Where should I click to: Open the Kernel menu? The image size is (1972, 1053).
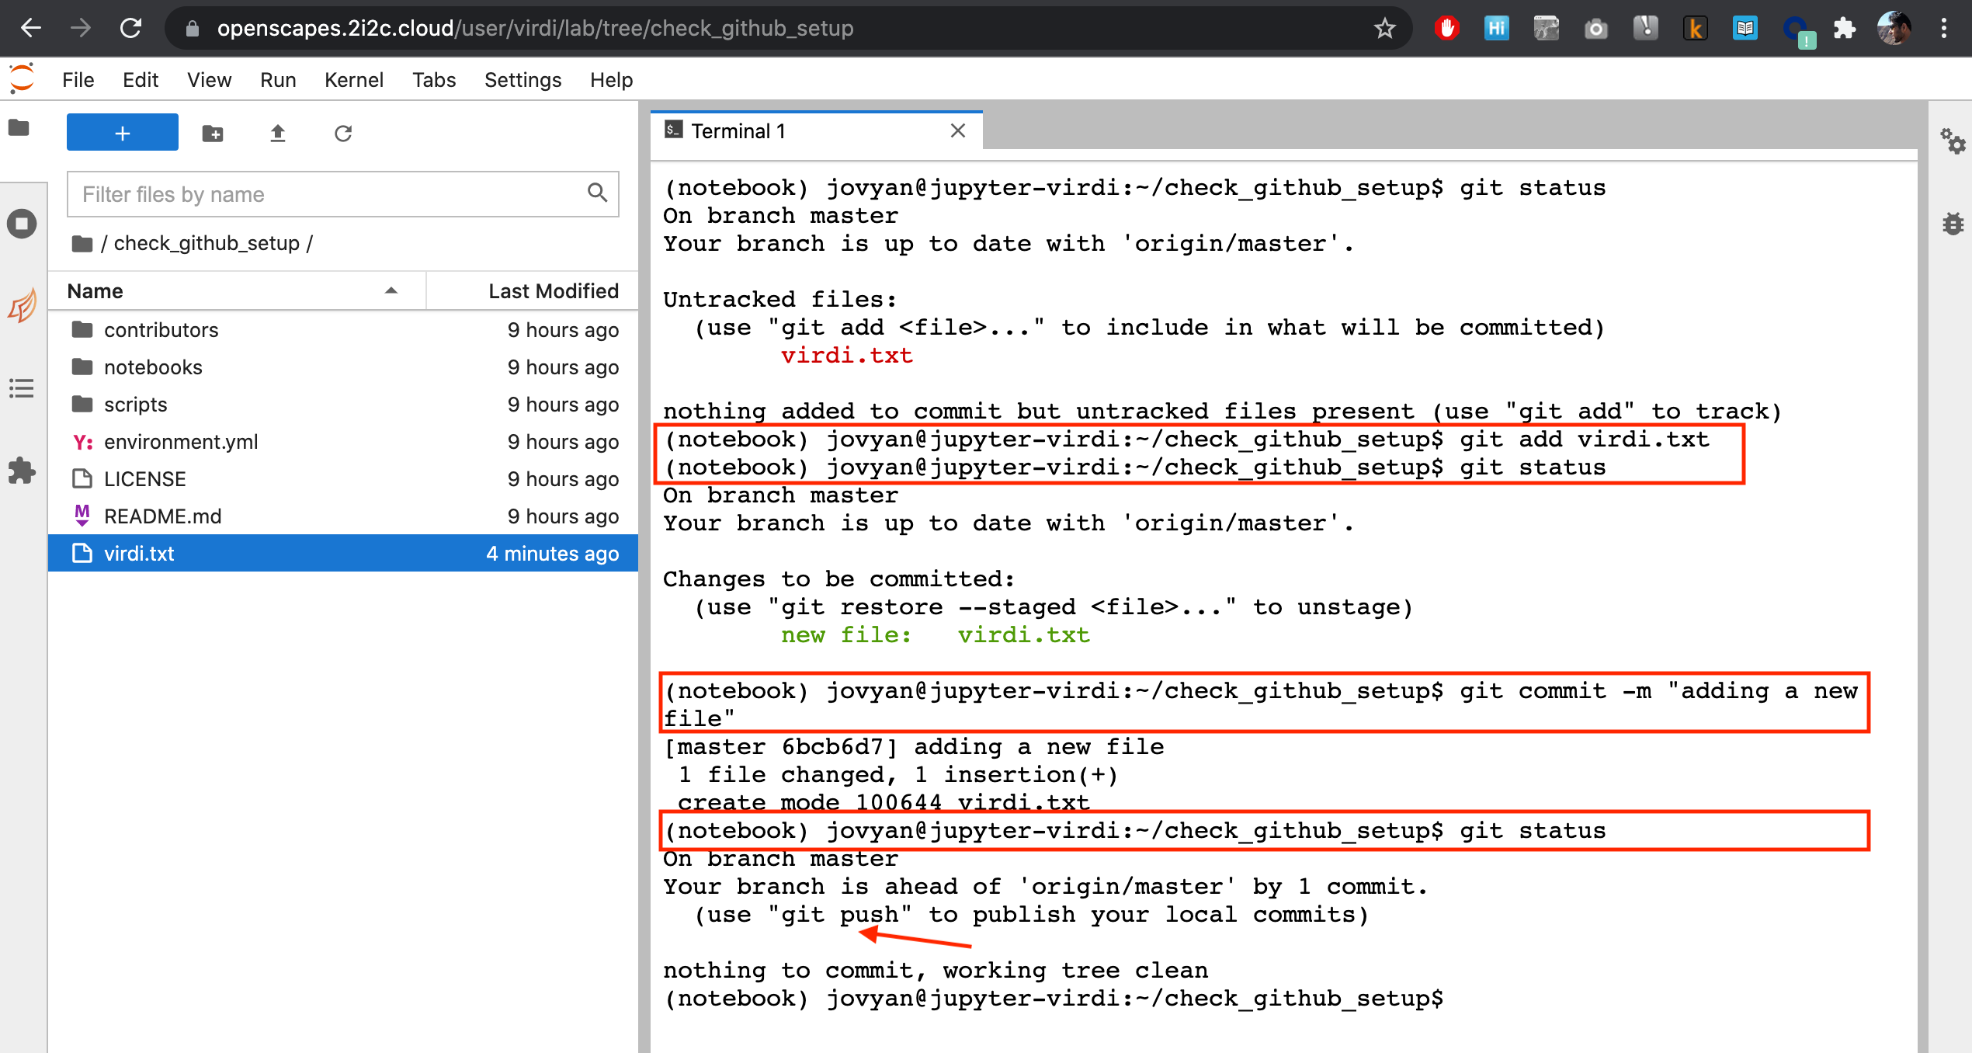click(354, 79)
